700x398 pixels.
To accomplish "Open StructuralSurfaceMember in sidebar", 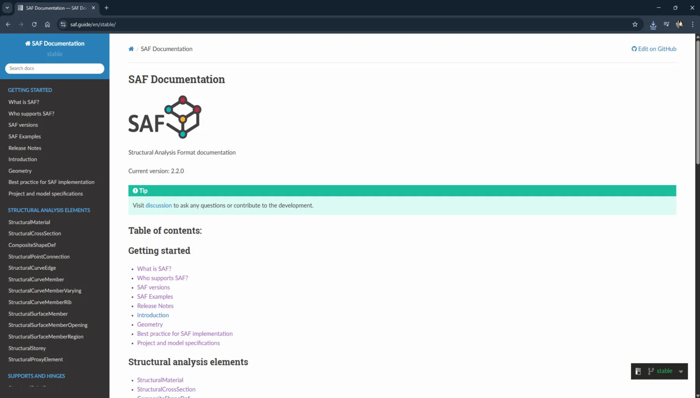I will point(38,314).
